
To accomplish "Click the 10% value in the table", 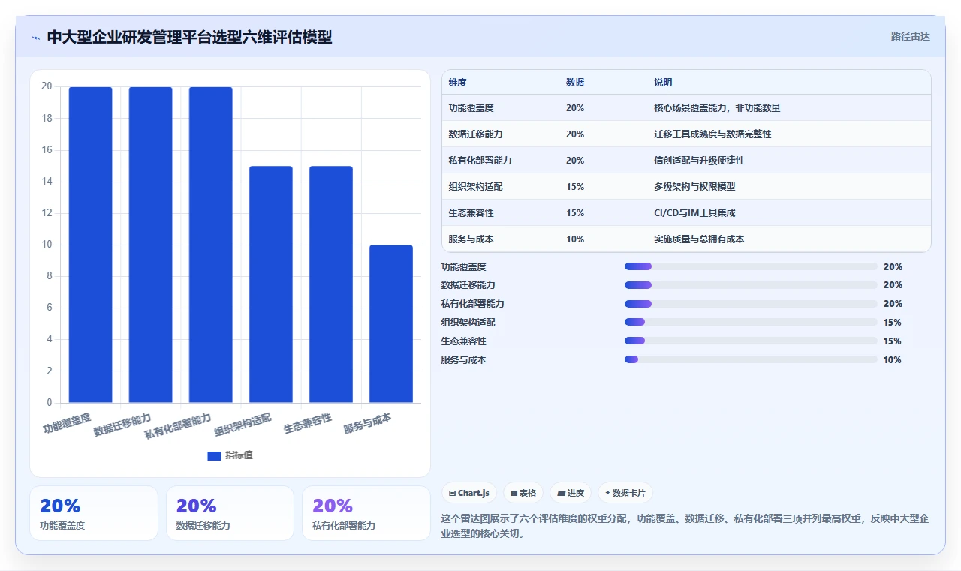I will point(575,239).
